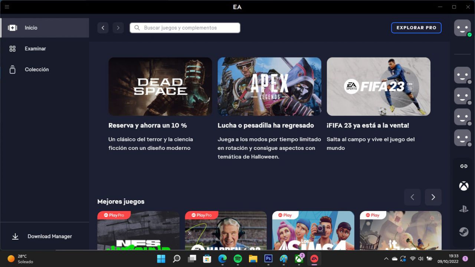Image resolution: width=475 pixels, height=267 pixels.
Task: Open EXPLORAR PRO
Action: tap(416, 27)
